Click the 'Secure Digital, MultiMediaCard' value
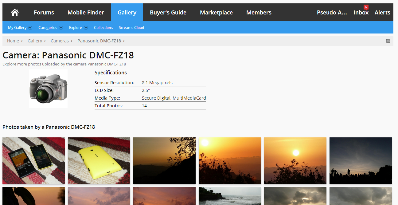398x205 pixels. (x=174, y=98)
